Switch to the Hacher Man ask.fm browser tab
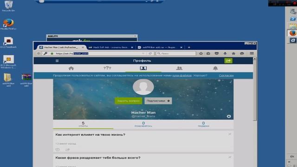Image resolution: width=297 pixels, height=167 pixels. click(61, 47)
